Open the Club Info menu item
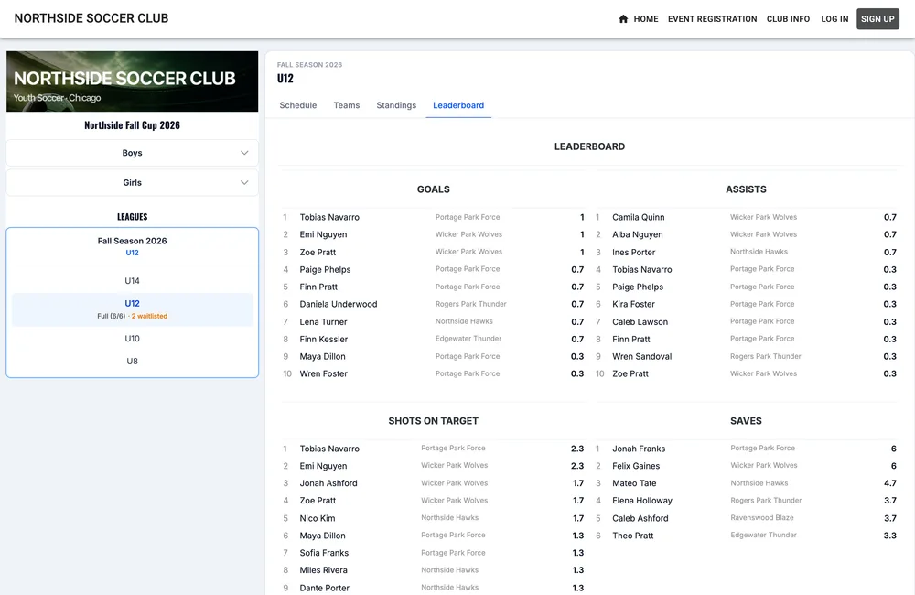 (x=788, y=18)
